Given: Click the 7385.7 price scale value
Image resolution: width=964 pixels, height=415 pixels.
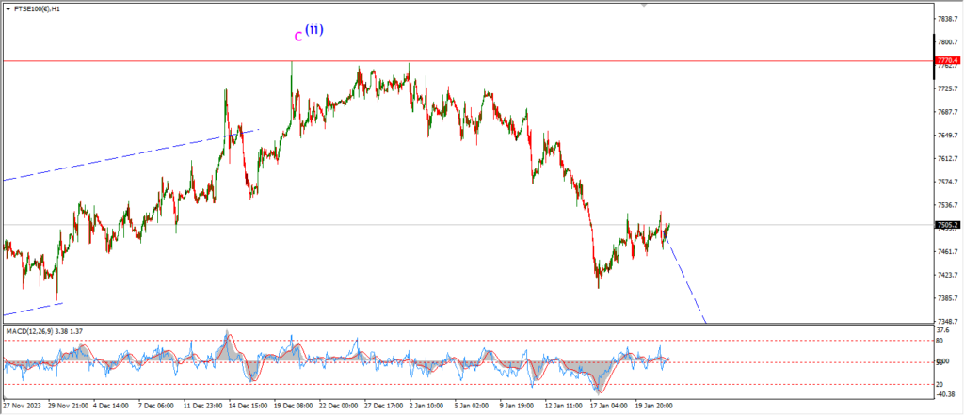Looking at the screenshot, I should click(x=948, y=298).
